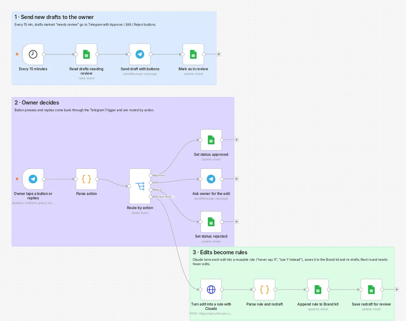The image size is (406, 321).
Task: Open the Read drafts needing review sheet node
Action: 86,54
